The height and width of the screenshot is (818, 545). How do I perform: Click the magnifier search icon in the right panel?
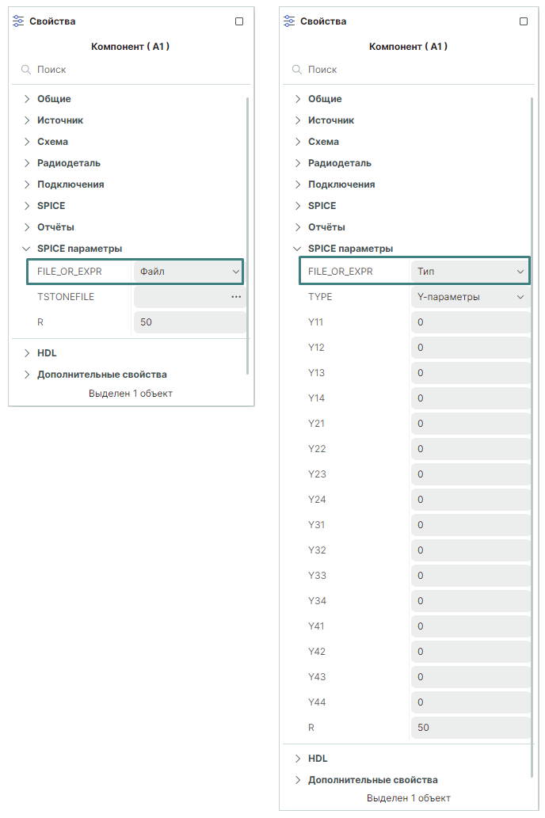click(x=296, y=70)
